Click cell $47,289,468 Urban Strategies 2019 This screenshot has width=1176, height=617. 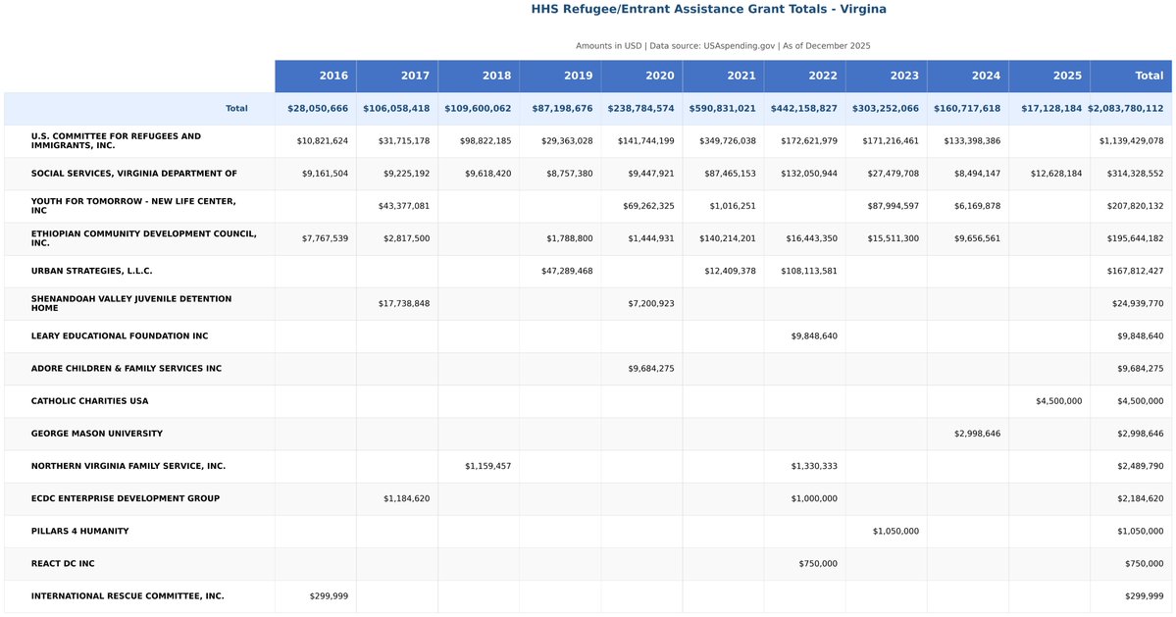coord(566,272)
